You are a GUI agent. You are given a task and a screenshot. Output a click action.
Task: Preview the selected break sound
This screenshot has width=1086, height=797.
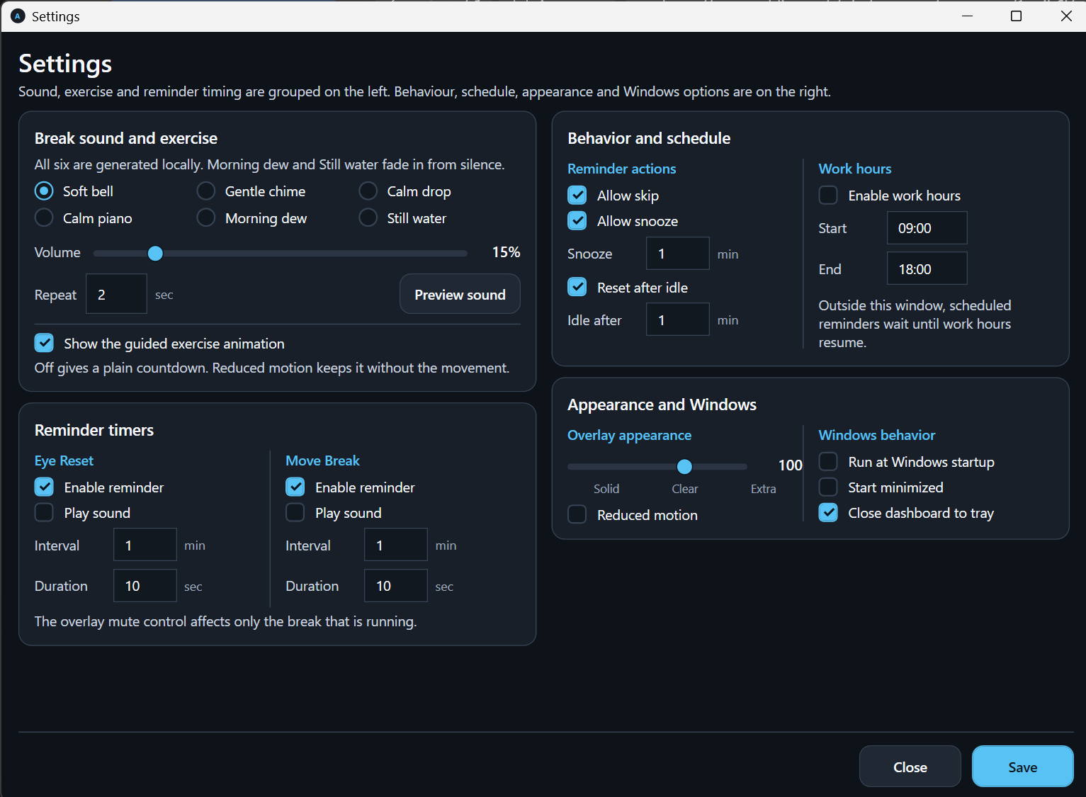point(460,294)
